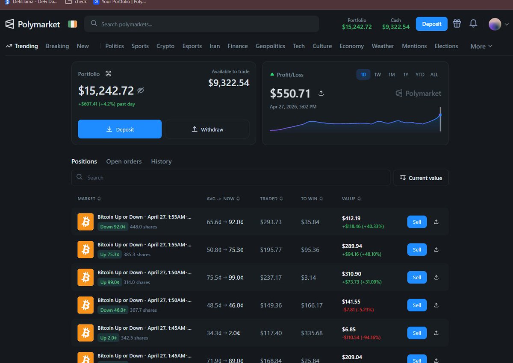Switch to the DefiLlama browser tab
The image size is (513, 363).
[x=31, y=2]
